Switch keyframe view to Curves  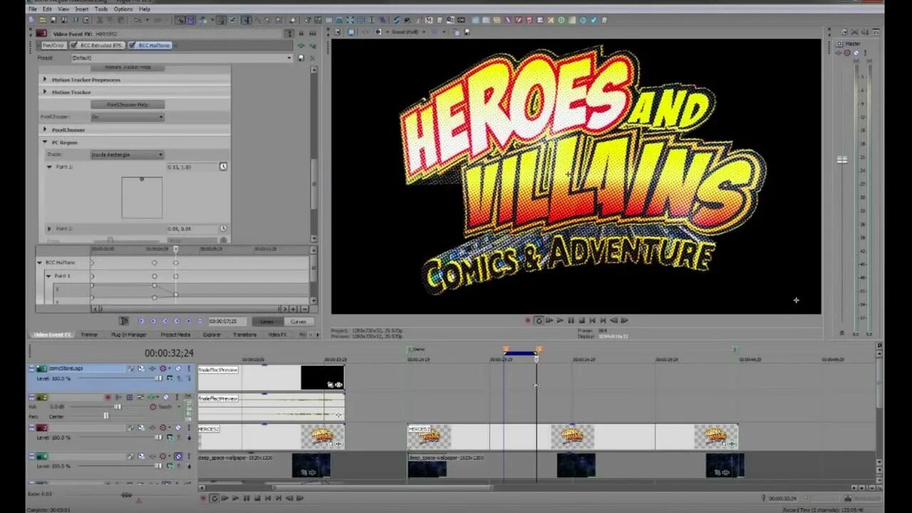point(298,321)
